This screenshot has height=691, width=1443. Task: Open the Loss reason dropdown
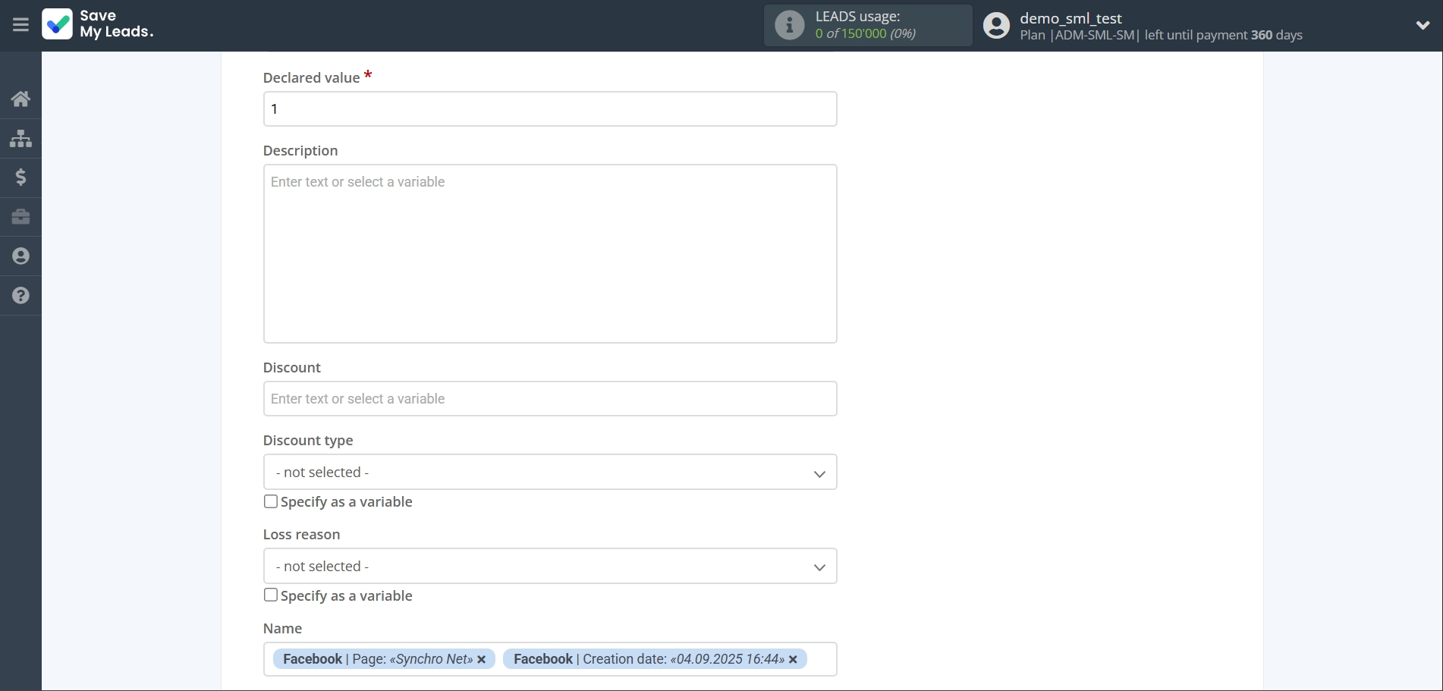coord(549,567)
